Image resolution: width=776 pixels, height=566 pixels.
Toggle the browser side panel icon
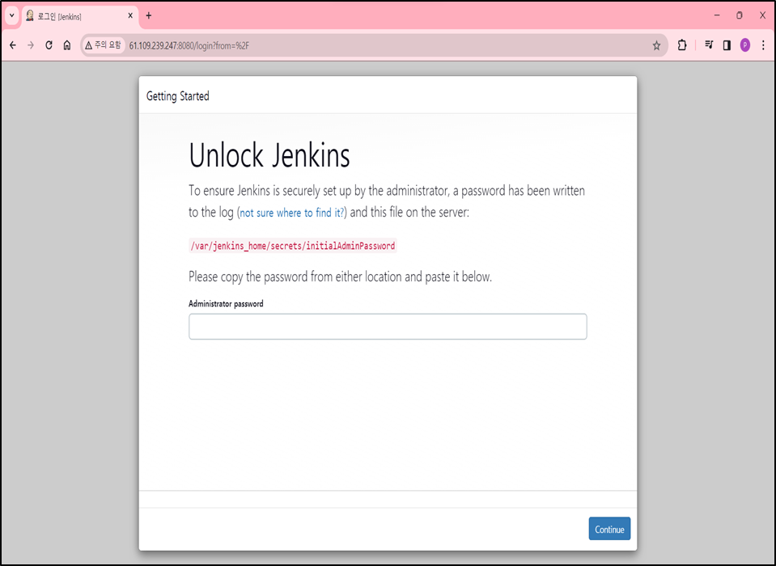(x=727, y=45)
